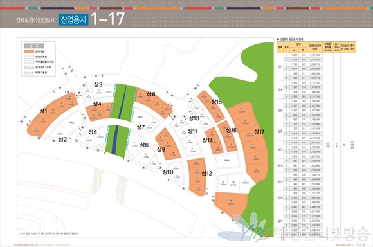Select the 주8 parcel on the map
The image size is (373, 247).
[x=227, y=160]
